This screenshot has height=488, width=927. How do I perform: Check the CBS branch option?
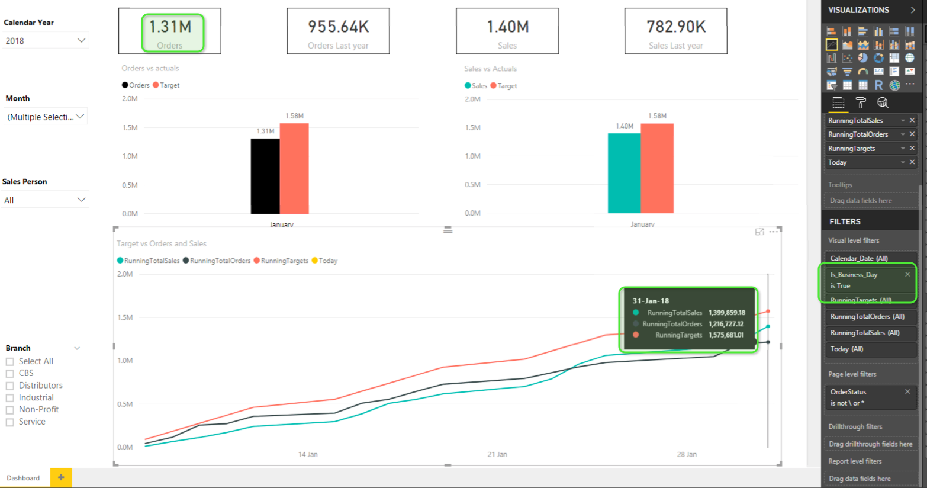pos(10,374)
